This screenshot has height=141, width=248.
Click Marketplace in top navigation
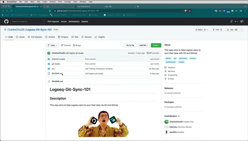74,22
